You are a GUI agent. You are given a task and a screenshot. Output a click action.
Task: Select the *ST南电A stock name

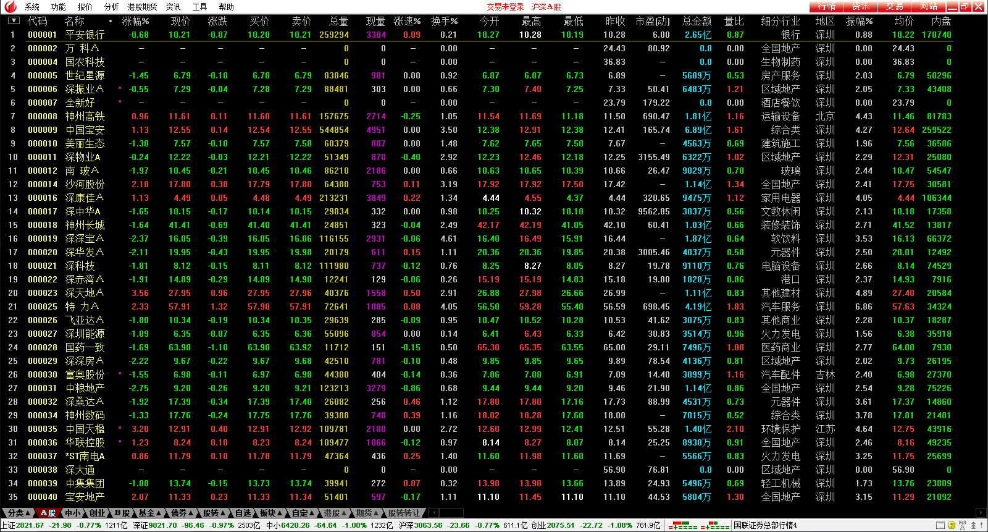(85, 456)
